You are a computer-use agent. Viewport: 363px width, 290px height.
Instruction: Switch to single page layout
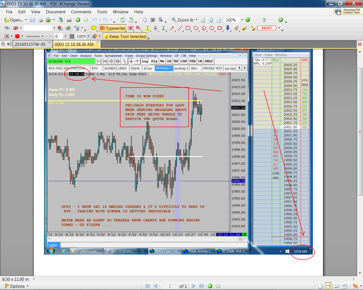tap(320, 286)
